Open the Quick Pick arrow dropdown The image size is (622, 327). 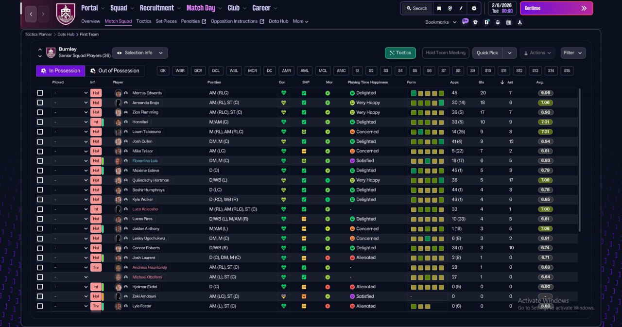[x=510, y=53]
